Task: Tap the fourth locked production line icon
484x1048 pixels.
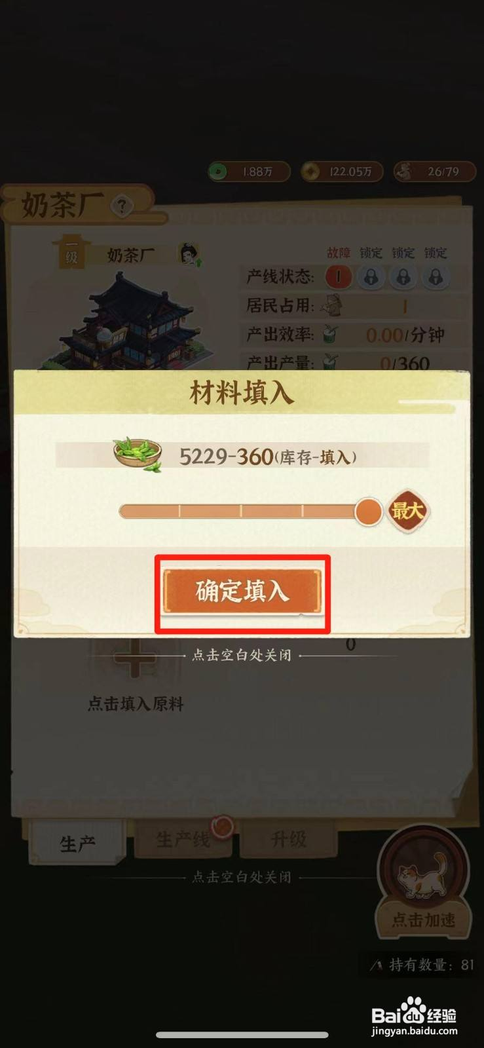Action: [436, 277]
